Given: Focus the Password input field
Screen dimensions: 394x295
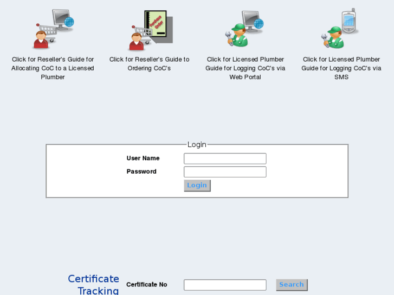Looking at the screenshot, I should click(225, 172).
